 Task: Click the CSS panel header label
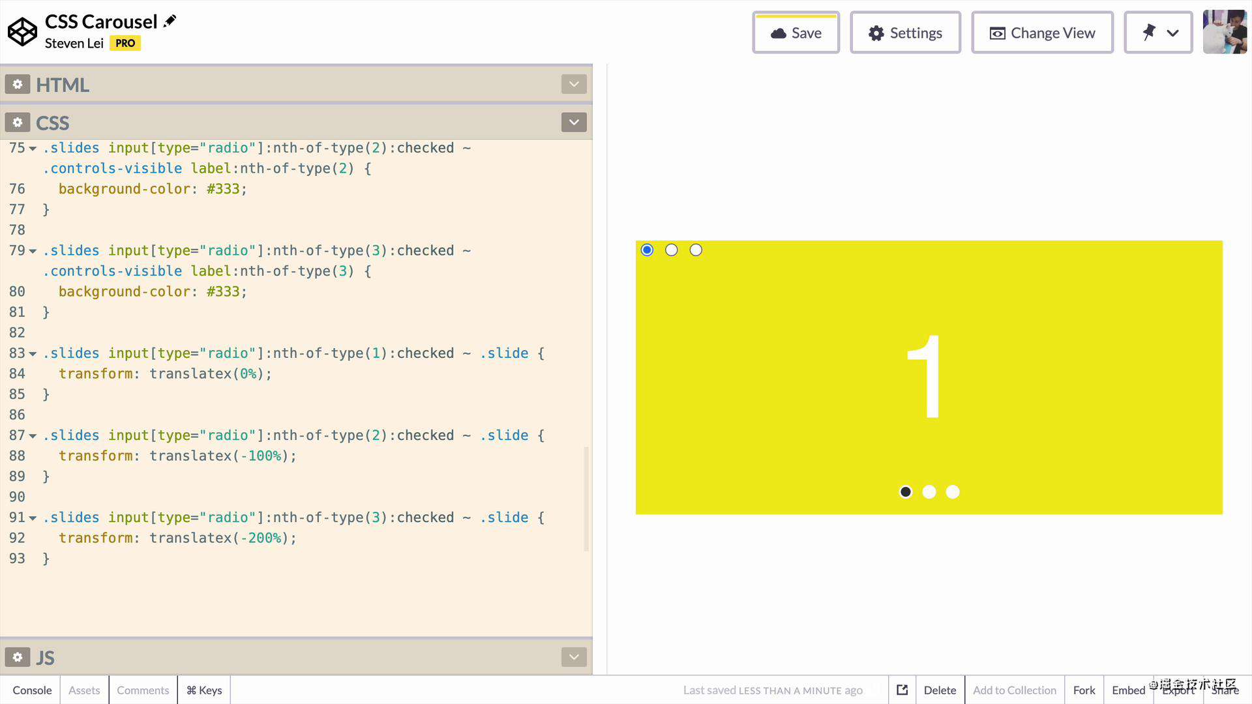click(x=52, y=123)
